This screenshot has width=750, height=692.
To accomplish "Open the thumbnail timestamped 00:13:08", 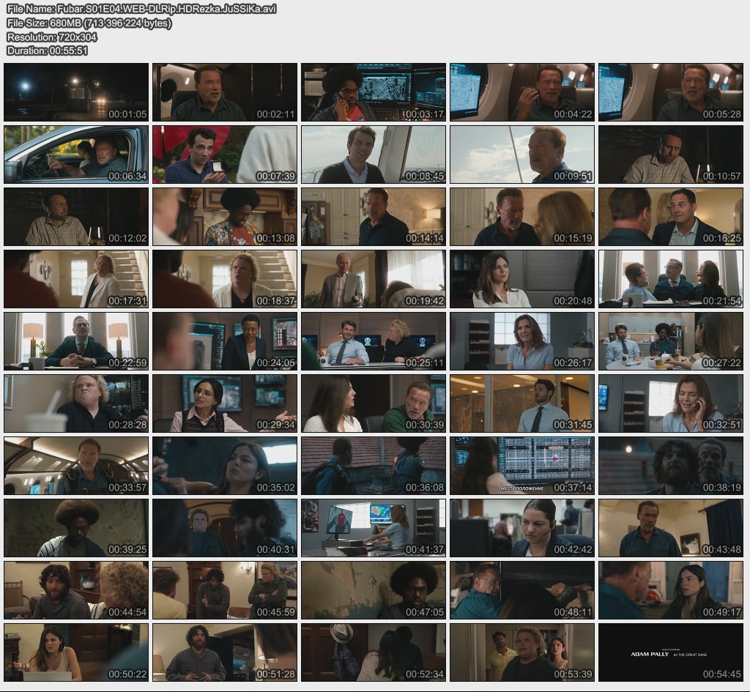I will (225, 217).
